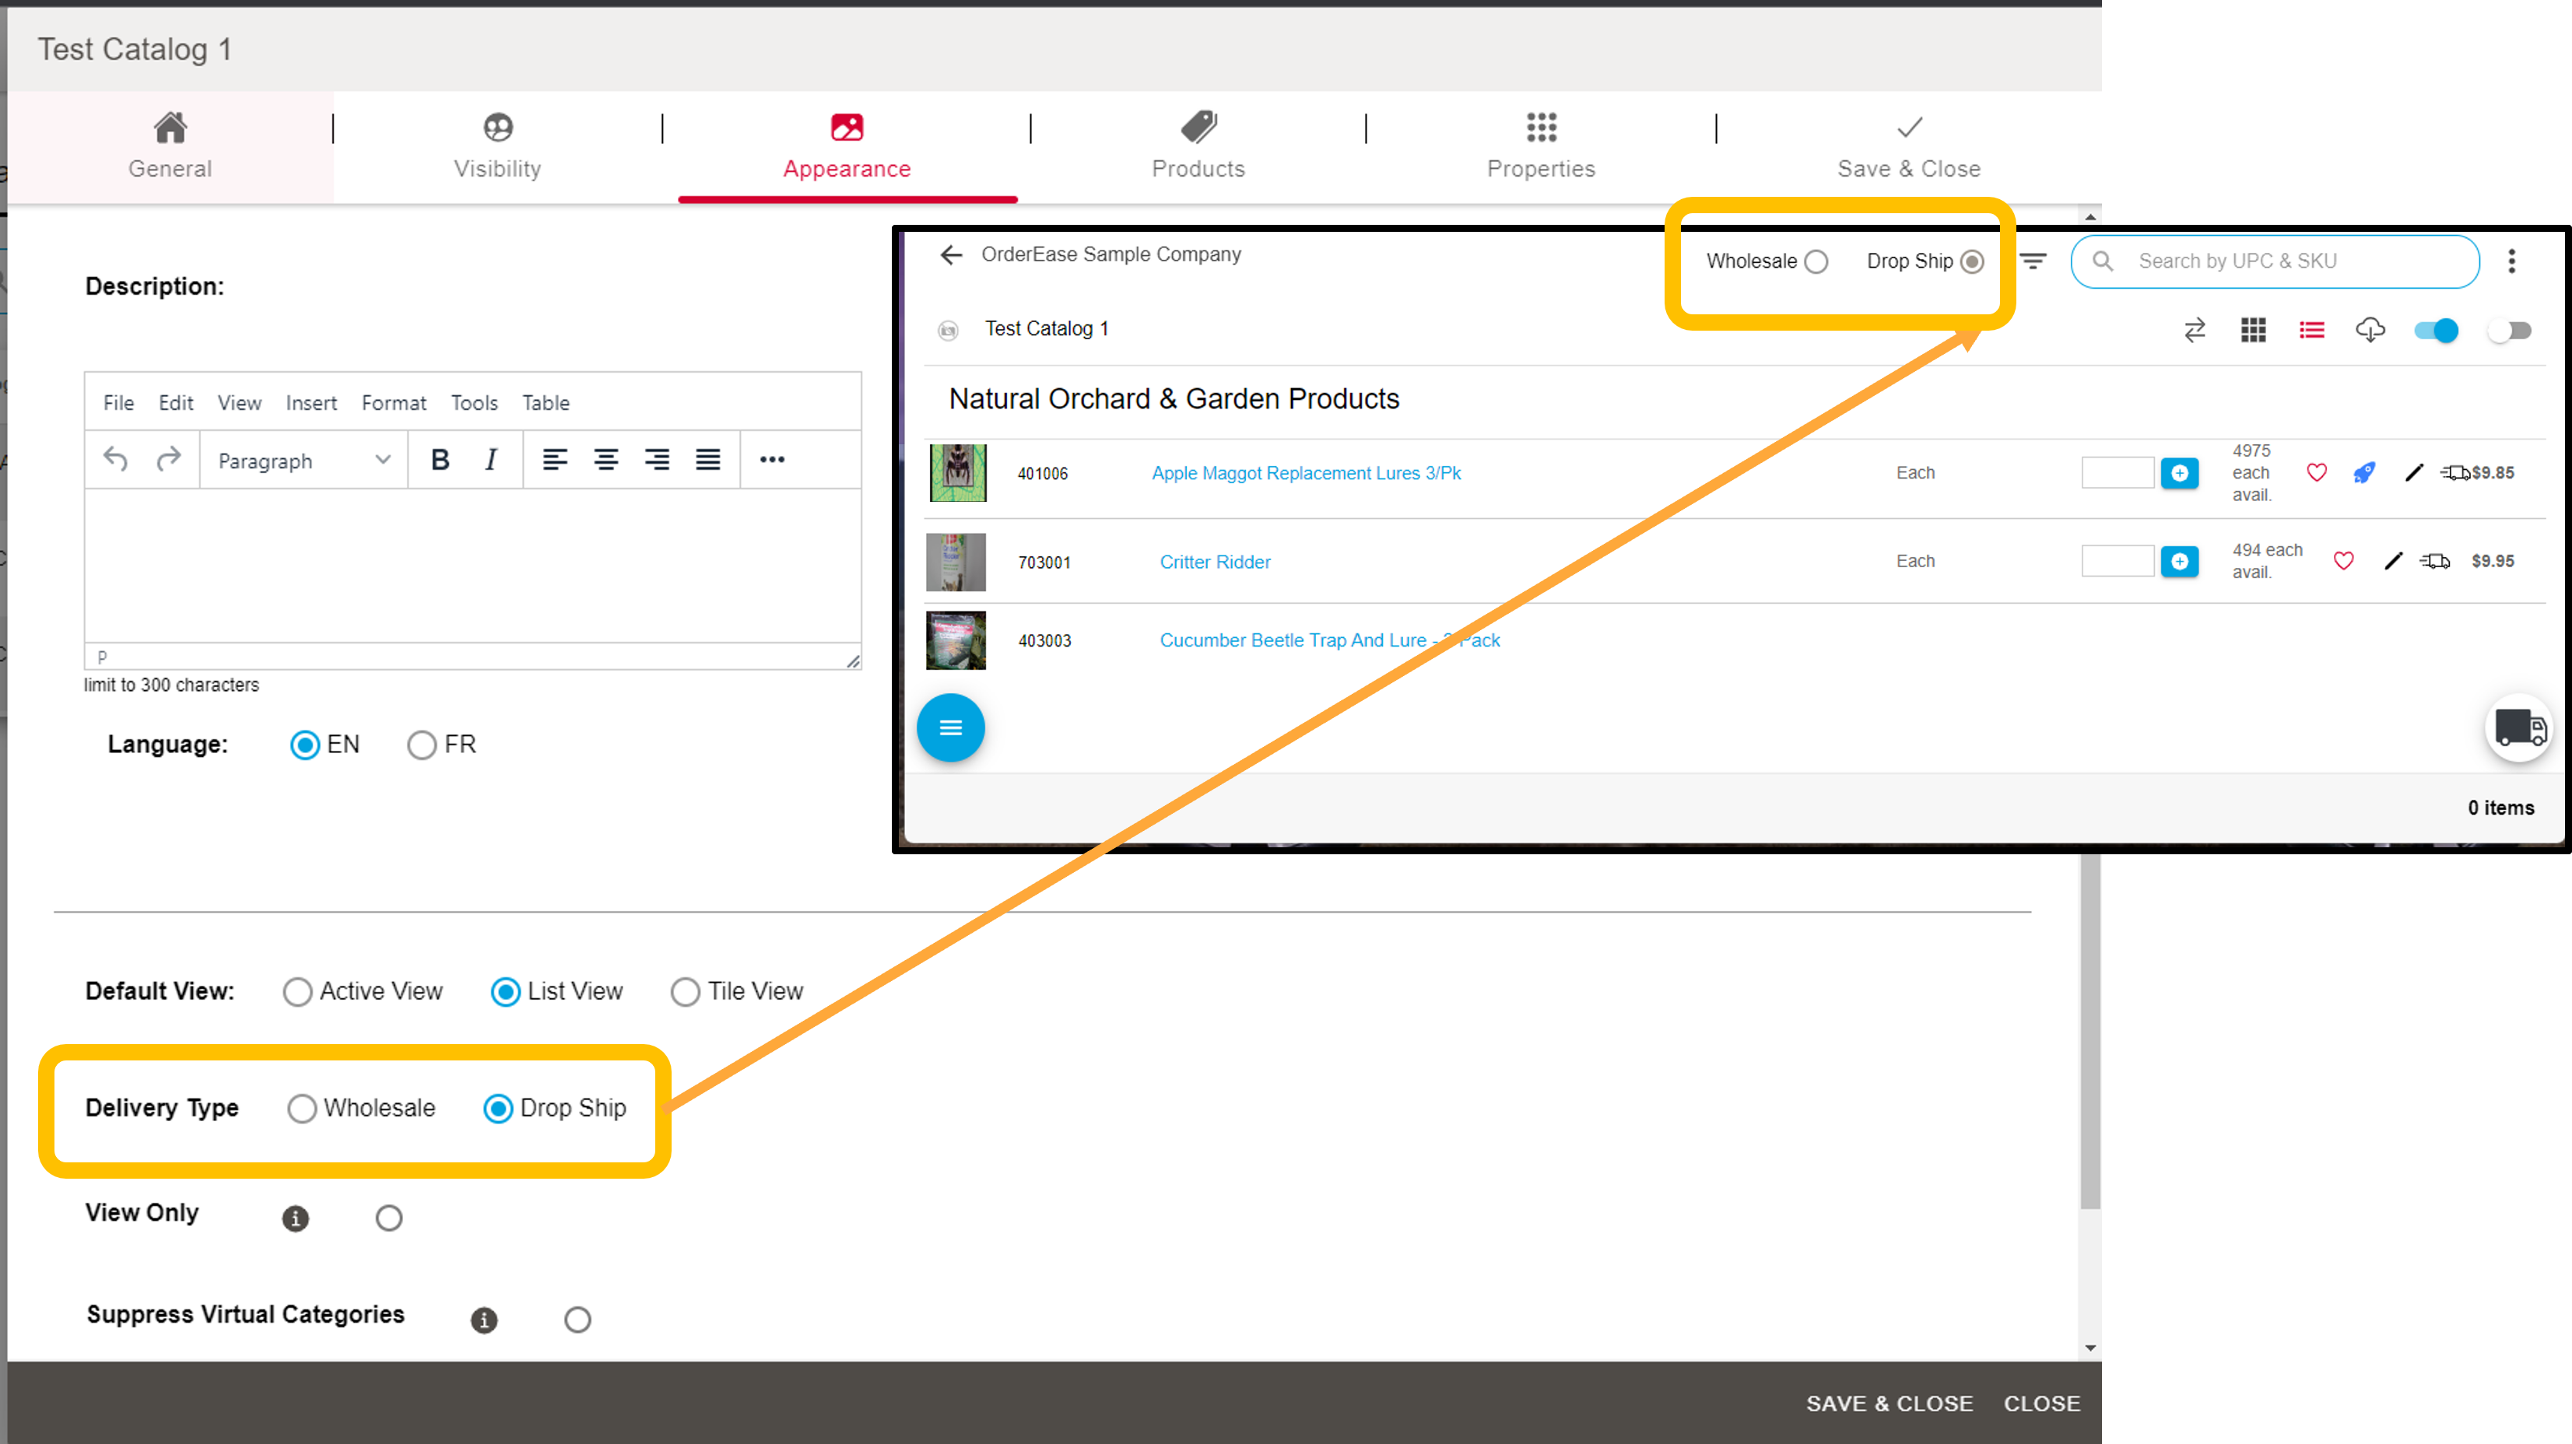Open the Format menu in the description editor

coord(394,402)
